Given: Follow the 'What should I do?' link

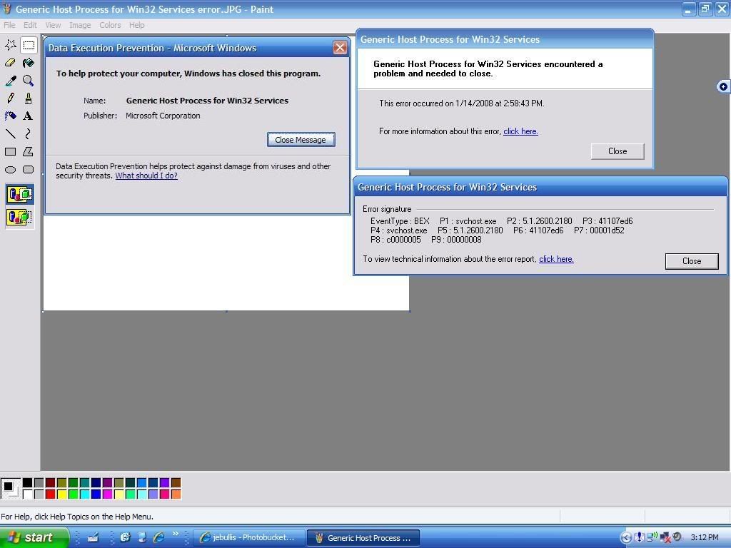Looking at the screenshot, I should point(146,176).
